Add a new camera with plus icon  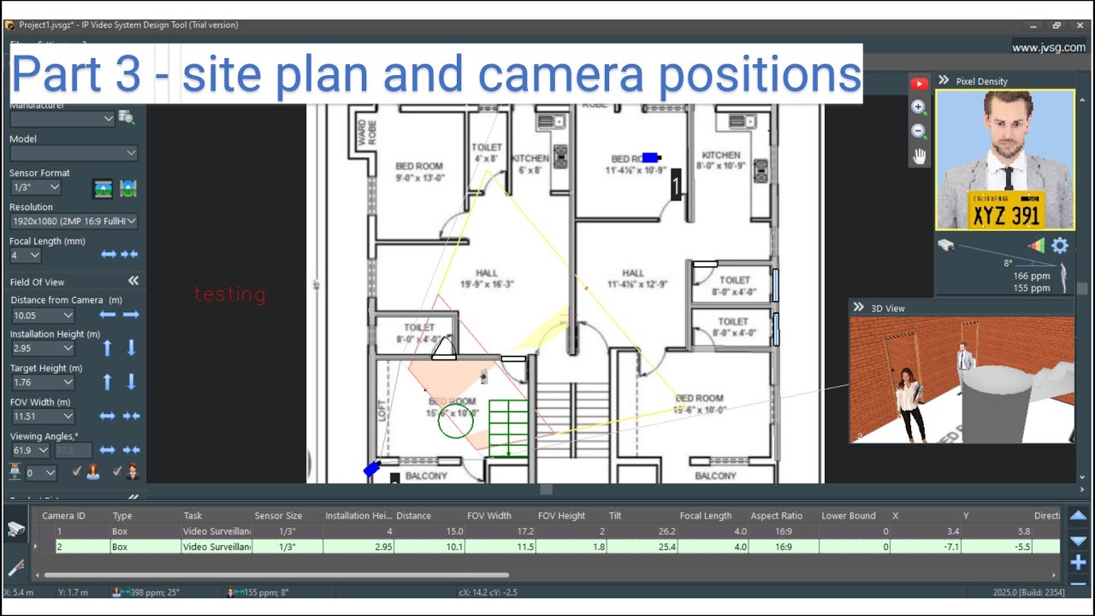[1078, 562]
